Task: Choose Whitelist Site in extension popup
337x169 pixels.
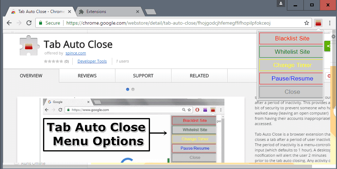Action: [x=291, y=52]
